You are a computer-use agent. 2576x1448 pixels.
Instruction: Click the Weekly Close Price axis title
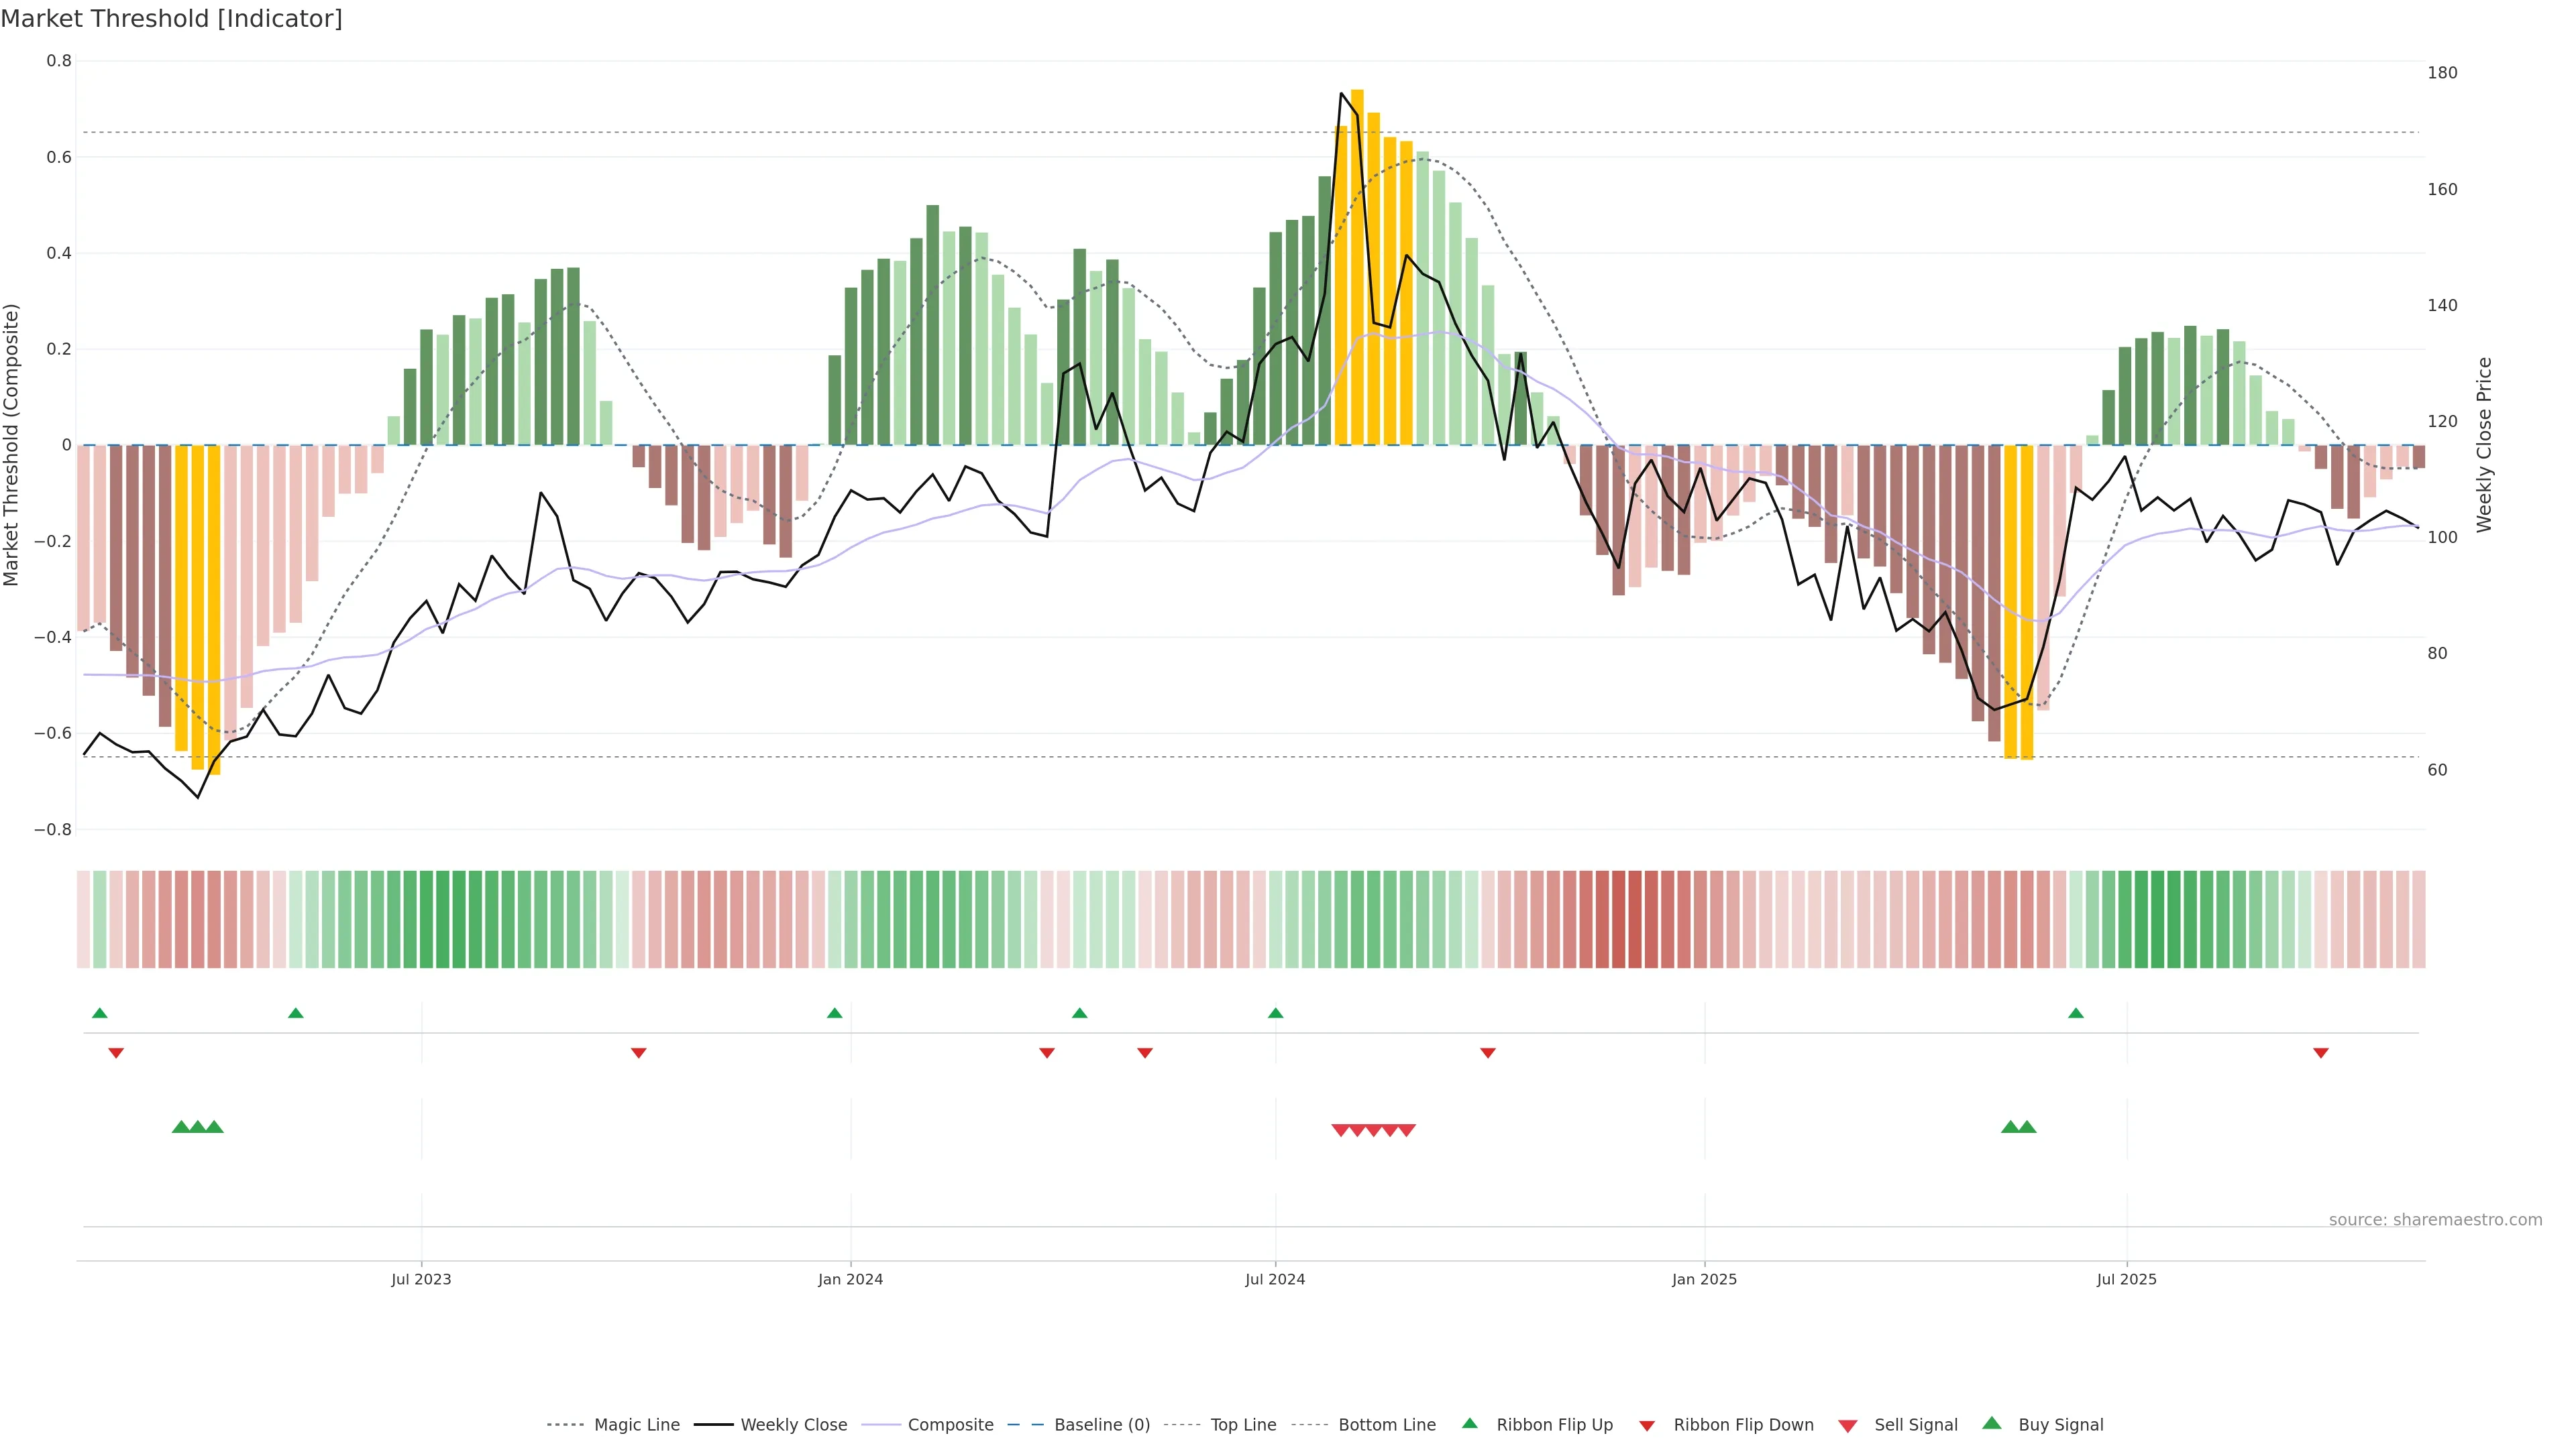2484,444
